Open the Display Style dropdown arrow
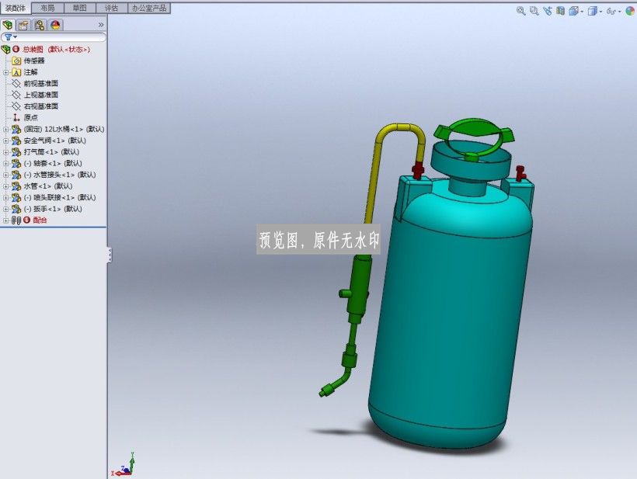This screenshot has height=479, width=637. [x=600, y=12]
